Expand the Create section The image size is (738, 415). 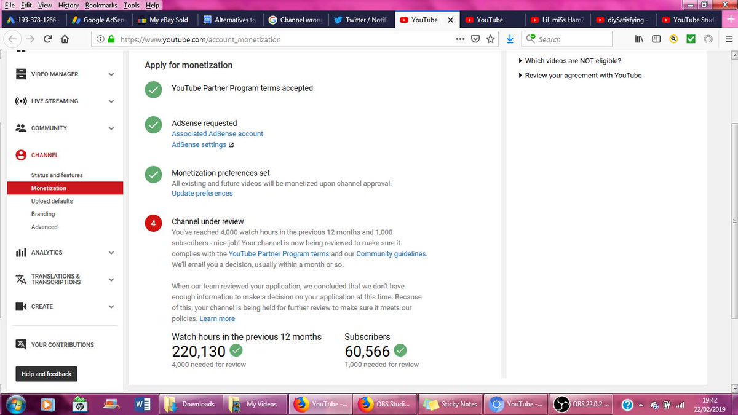pos(111,307)
